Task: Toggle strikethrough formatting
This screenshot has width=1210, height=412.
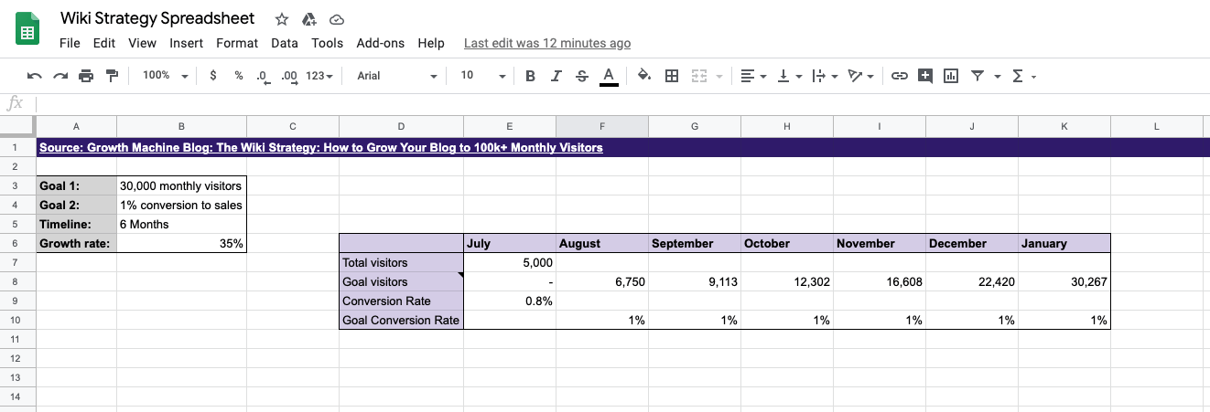Action: pos(581,76)
